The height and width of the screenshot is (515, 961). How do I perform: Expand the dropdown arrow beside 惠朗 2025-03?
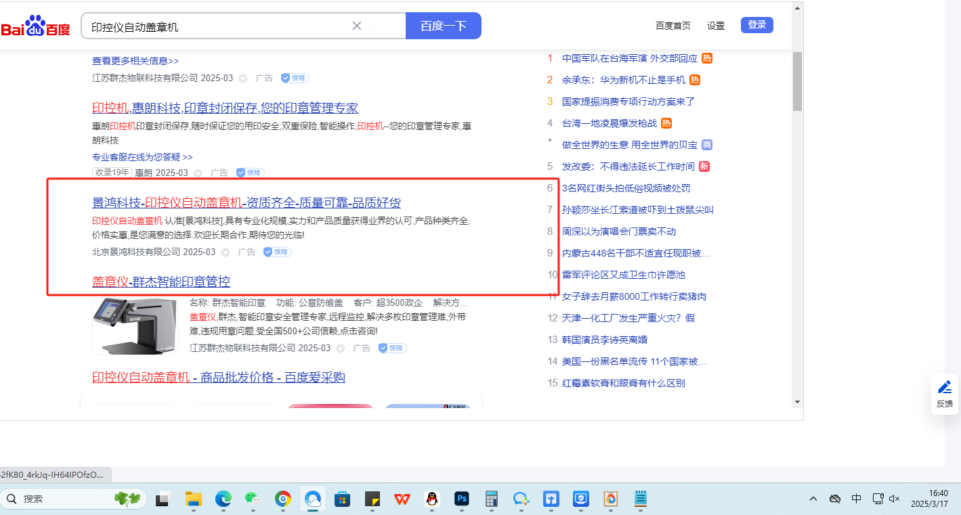[x=198, y=173]
